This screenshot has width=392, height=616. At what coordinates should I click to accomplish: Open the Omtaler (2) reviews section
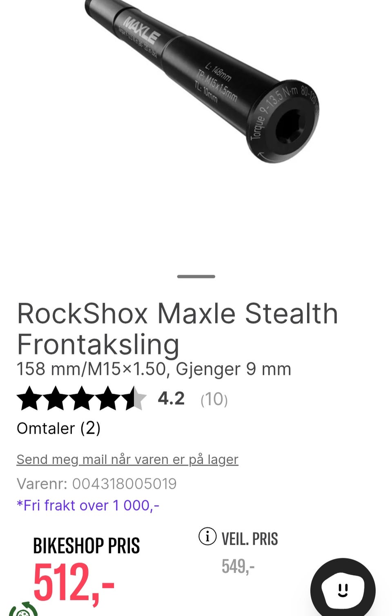click(58, 429)
